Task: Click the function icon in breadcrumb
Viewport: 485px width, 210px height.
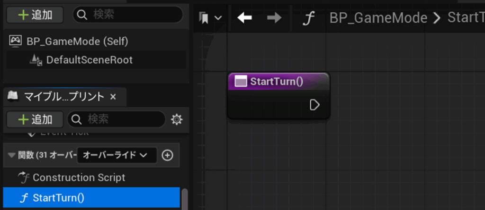Action: tap(309, 18)
